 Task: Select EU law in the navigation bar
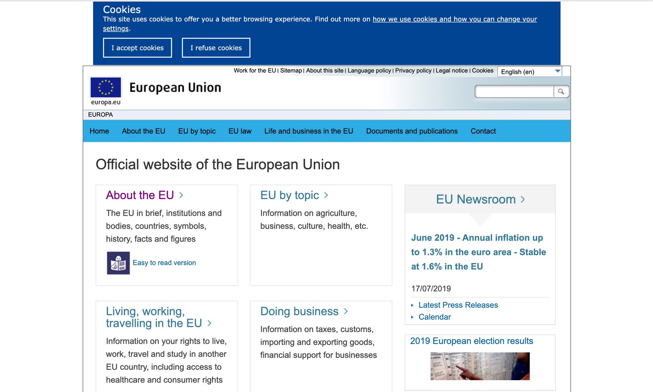[x=240, y=131]
